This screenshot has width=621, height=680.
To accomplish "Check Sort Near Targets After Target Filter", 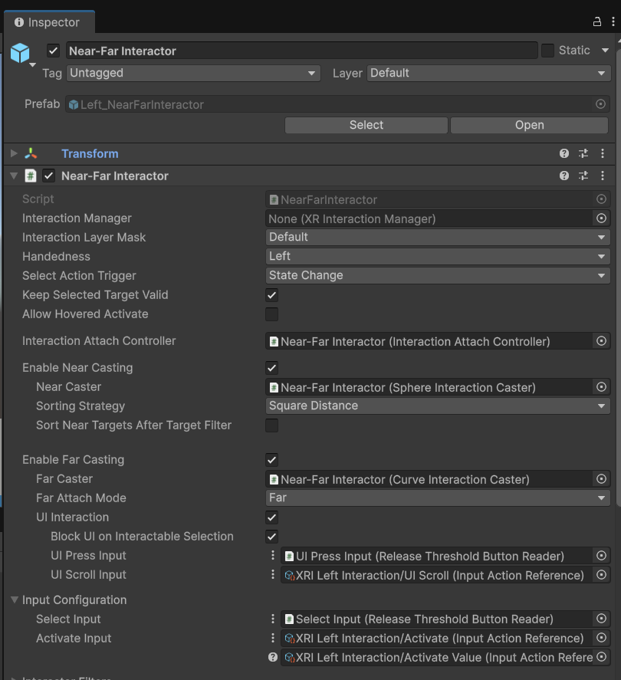I will [271, 425].
